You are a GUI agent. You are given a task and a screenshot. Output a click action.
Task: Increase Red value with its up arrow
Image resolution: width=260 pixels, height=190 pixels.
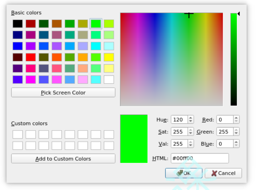pos(236,118)
